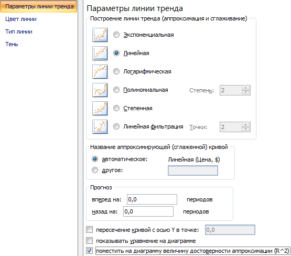Open the Цвет линии section
The width and height of the screenshot is (291, 256).
21,19
